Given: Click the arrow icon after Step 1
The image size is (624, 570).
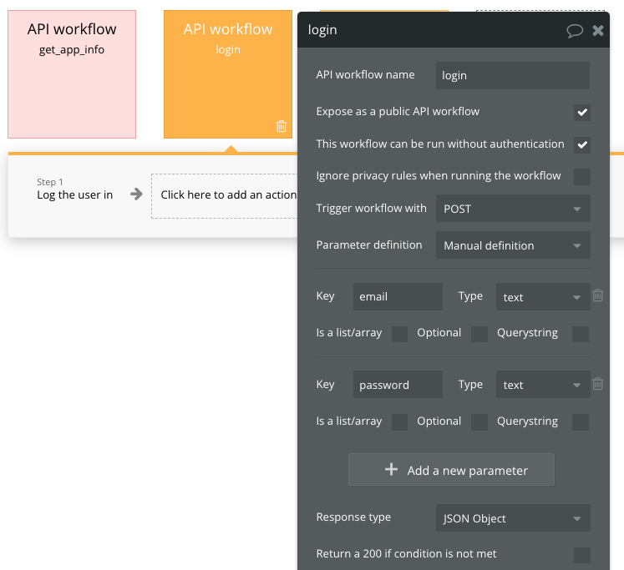Looking at the screenshot, I should click(136, 194).
